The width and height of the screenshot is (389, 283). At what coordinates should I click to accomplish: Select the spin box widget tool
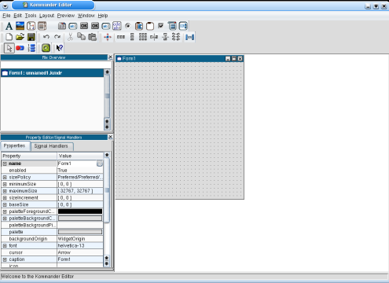(183, 26)
